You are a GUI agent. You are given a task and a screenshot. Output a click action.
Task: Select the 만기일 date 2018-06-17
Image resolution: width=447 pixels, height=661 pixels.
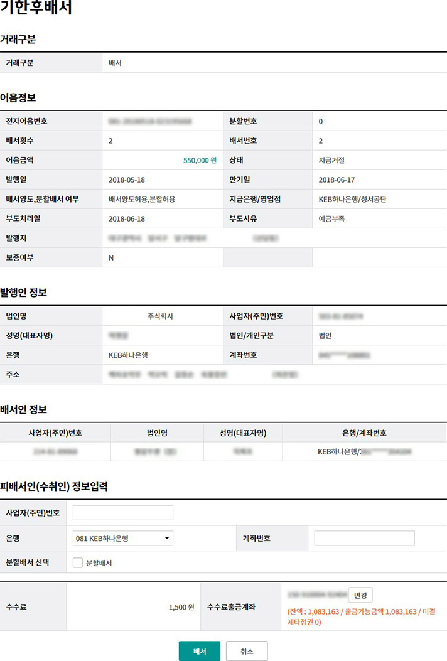click(337, 180)
